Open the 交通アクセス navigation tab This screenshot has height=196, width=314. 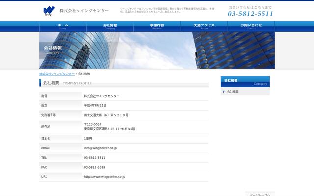(204, 26)
